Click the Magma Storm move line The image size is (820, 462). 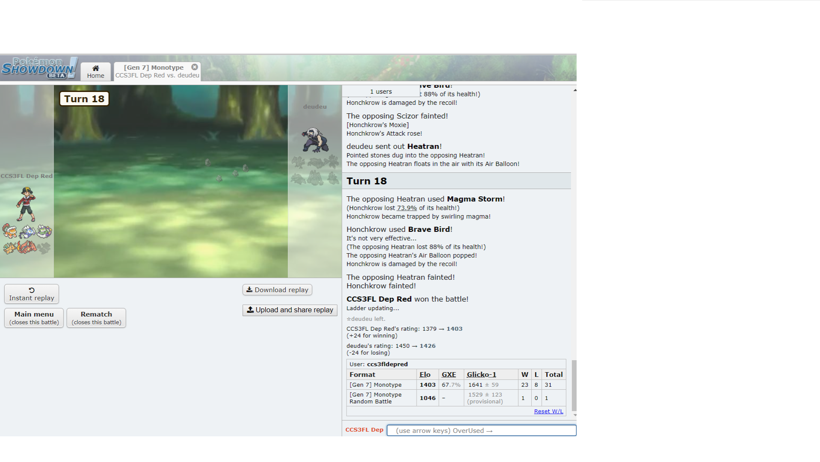pyautogui.click(x=426, y=199)
